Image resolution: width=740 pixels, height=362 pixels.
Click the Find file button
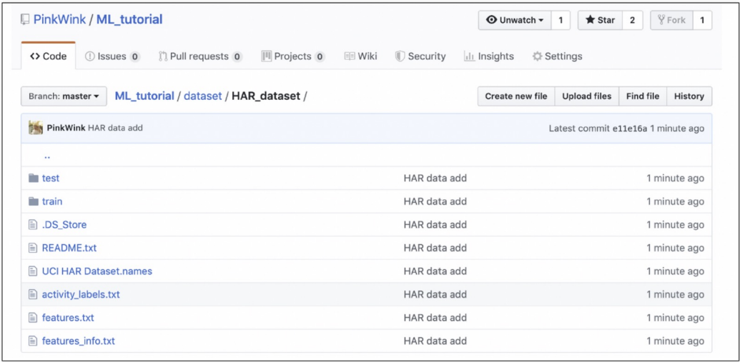(643, 96)
